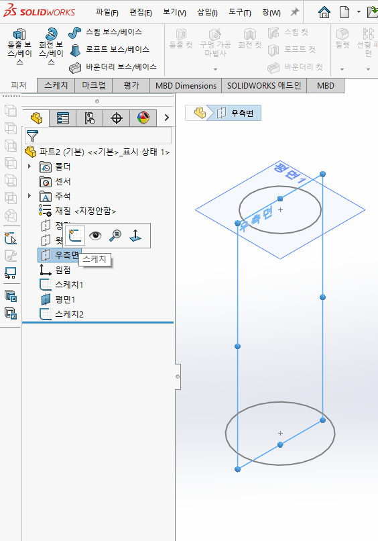Open the 도구(T) menu
This screenshot has width=378, height=541.
240,13
